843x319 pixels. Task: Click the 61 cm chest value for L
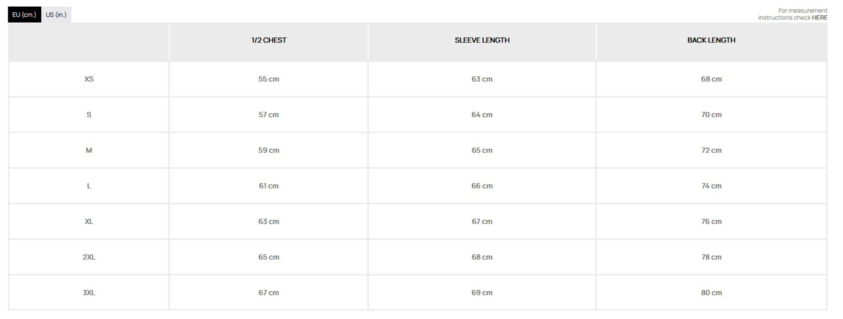(268, 186)
